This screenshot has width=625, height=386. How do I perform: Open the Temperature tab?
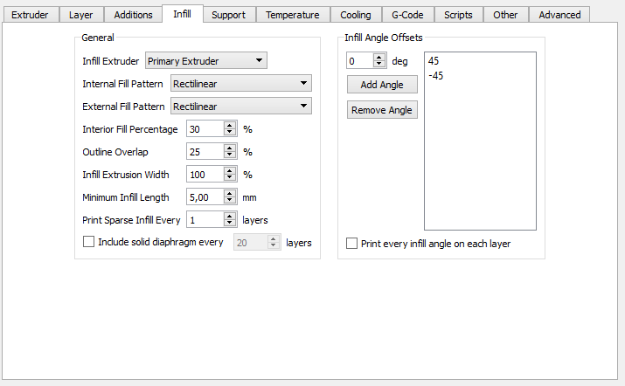pos(292,15)
